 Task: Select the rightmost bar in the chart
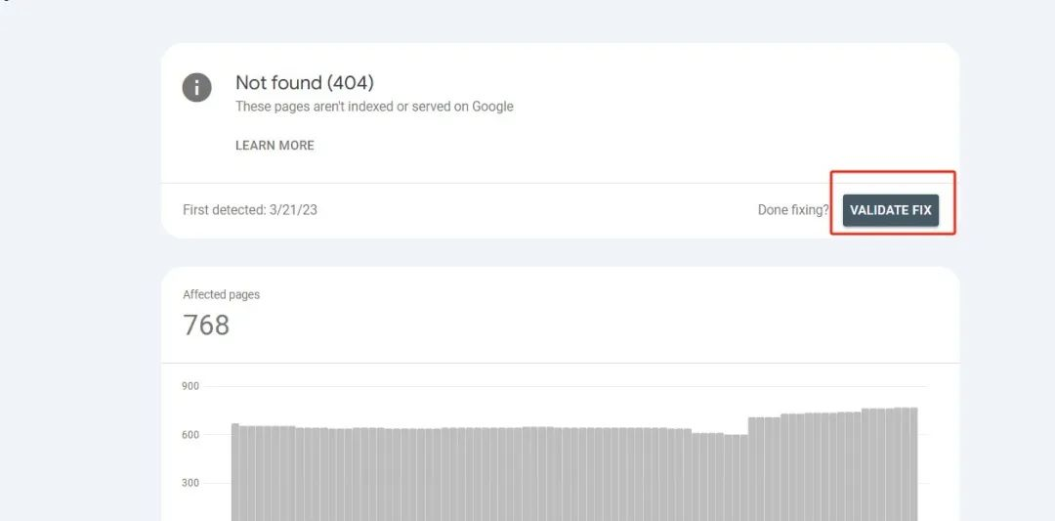tap(913, 463)
